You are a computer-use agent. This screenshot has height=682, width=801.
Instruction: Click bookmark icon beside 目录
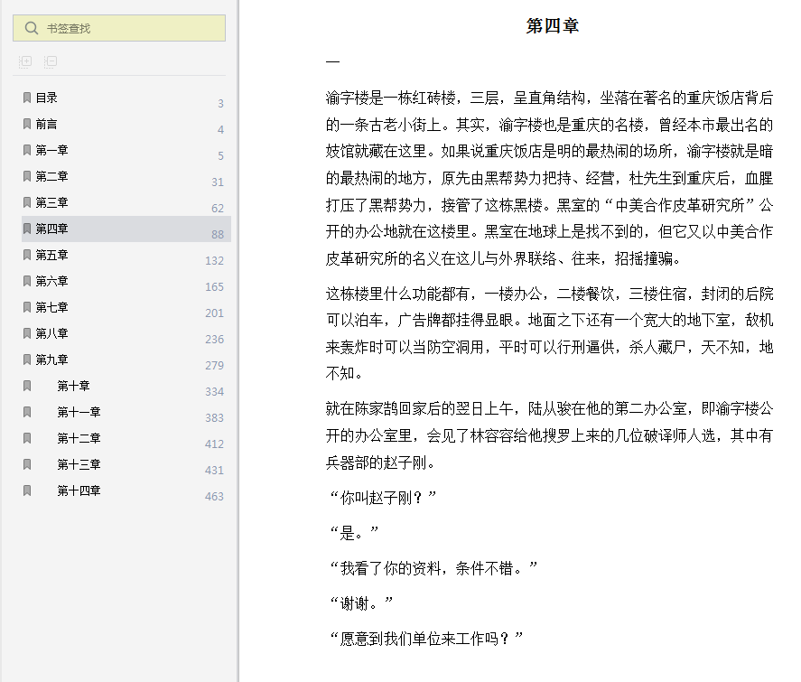pyautogui.click(x=27, y=98)
